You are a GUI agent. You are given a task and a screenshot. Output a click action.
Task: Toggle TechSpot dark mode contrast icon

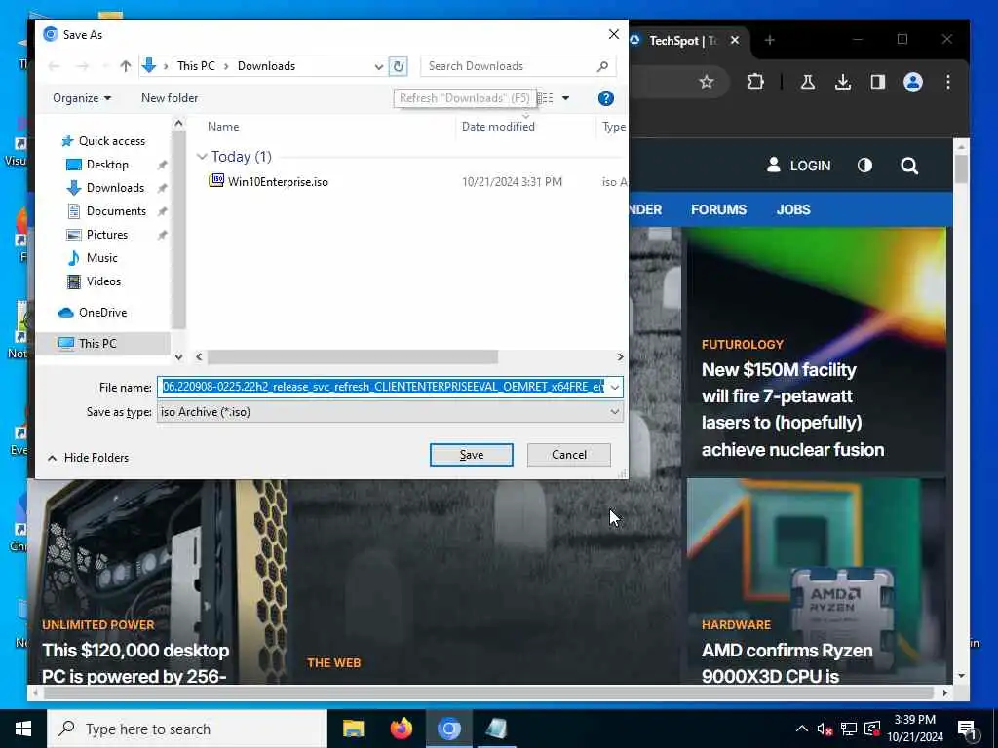coord(864,166)
